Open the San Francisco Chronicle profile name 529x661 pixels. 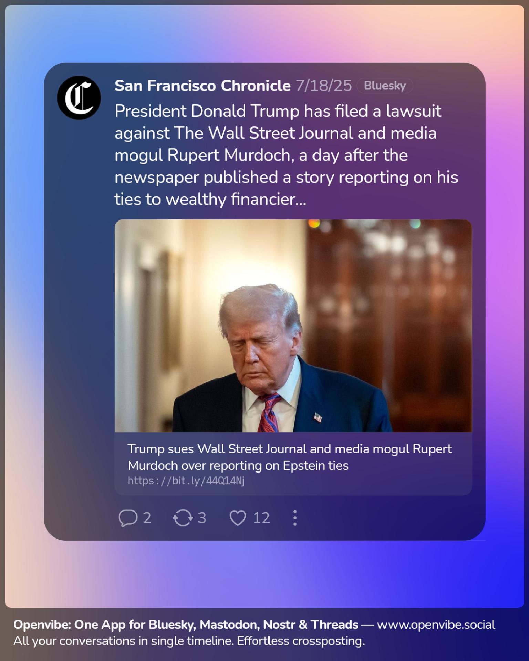tap(203, 85)
